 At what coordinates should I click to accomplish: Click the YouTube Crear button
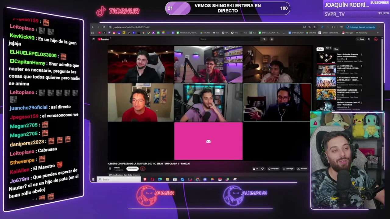(361, 39)
